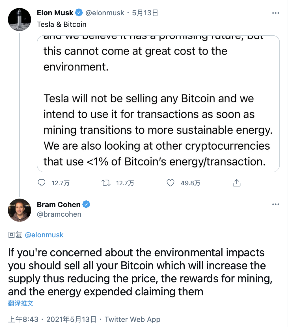Open more options menu on Elon's tweet
The image size is (289, 327).
pos(275,13)
